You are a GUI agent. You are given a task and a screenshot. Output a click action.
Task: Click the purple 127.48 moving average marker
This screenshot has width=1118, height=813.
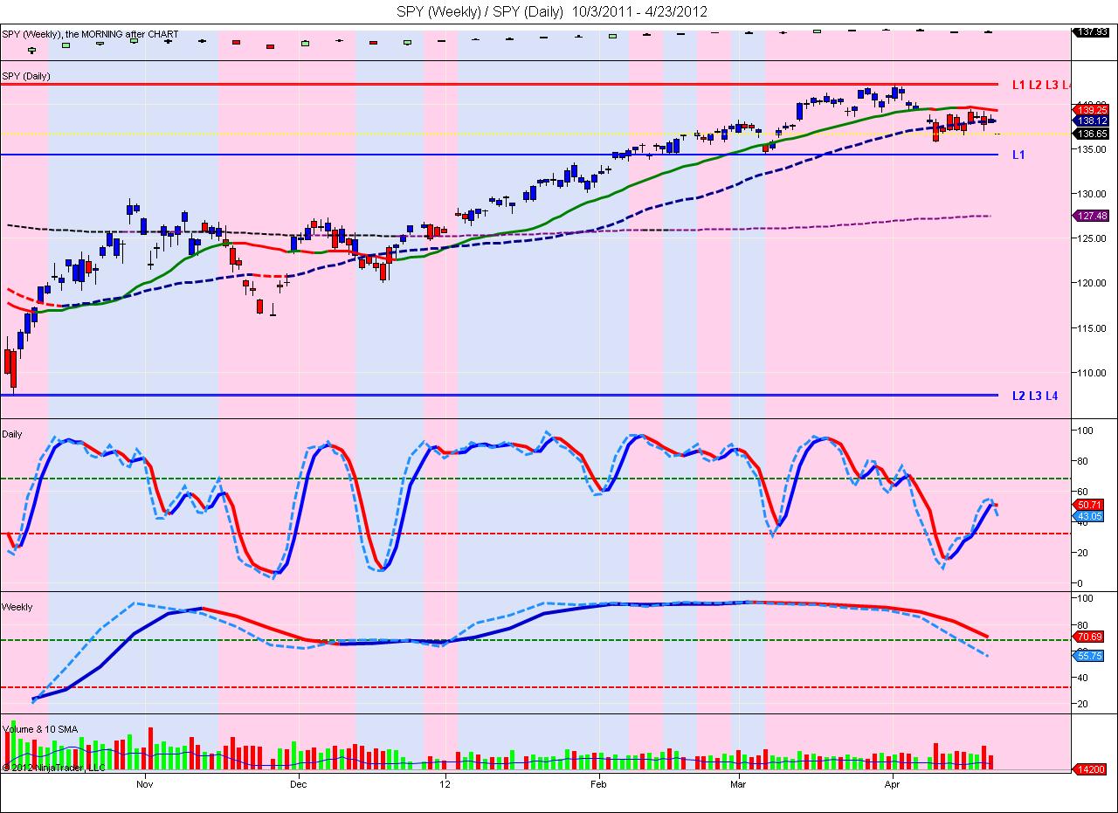tap(1092, 217)
